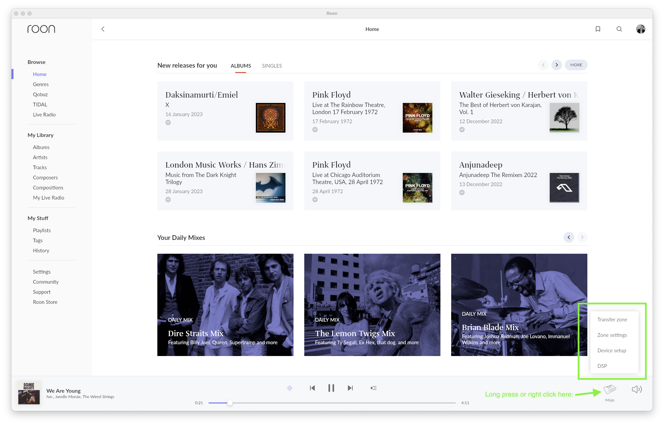Open Home in sidebar

click(x=40, y=74)
